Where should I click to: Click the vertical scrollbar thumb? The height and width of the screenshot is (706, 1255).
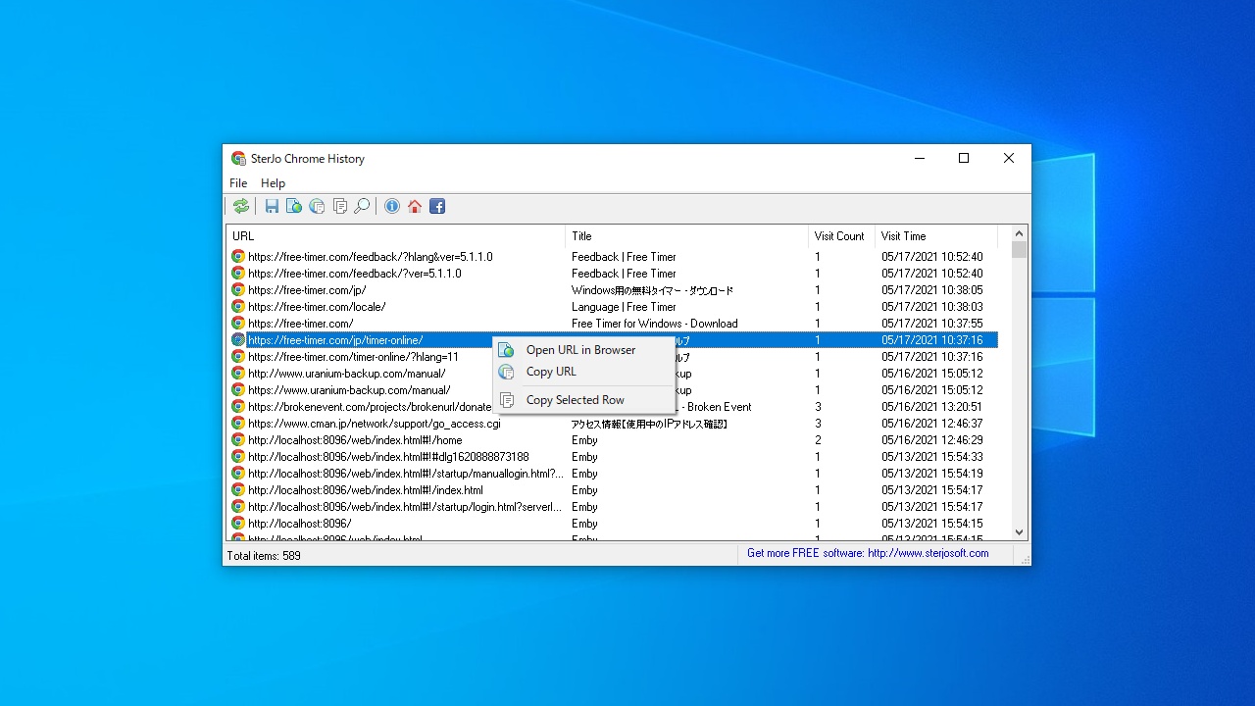(x=1020, y=250)
